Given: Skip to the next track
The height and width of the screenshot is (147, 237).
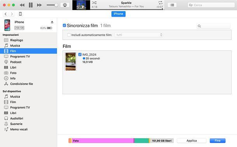Looking at the screenshot, I should click(x=39, y=5).
